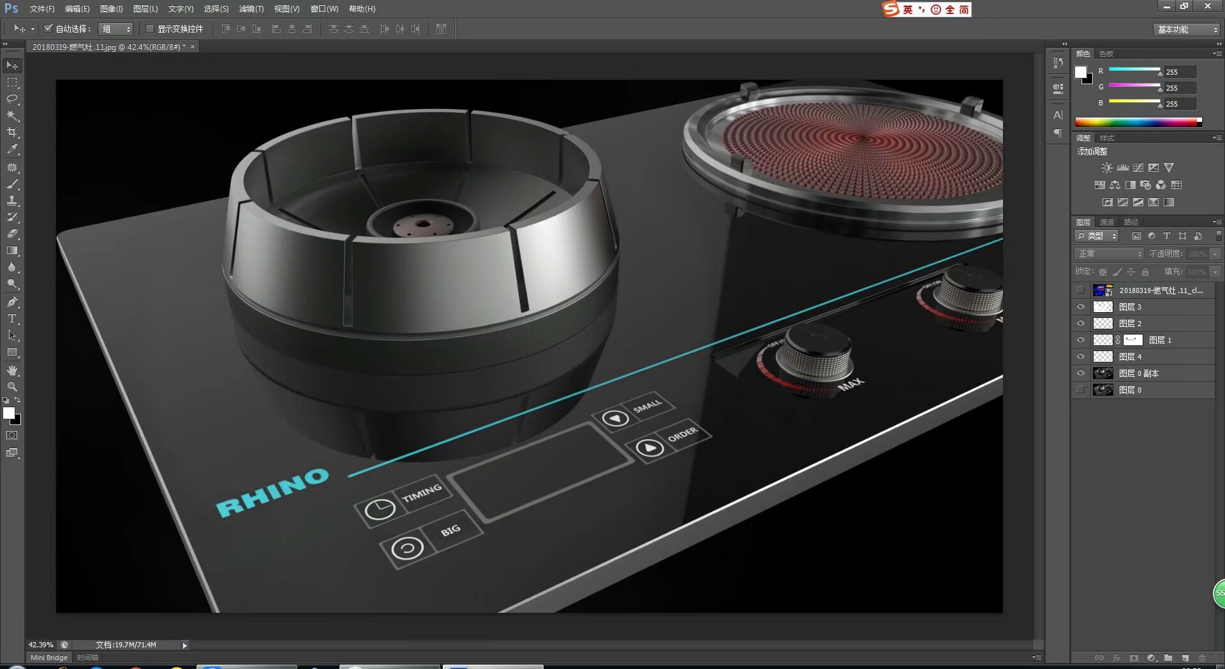
Task: Select the Horizontal Type tool
Action: pyautogui.click(x=11, y=319)
